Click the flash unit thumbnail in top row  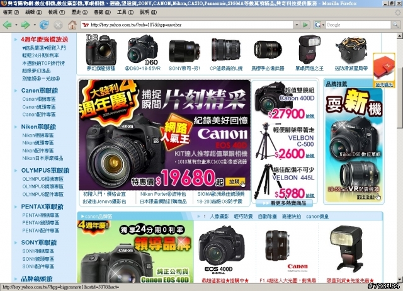309,50
